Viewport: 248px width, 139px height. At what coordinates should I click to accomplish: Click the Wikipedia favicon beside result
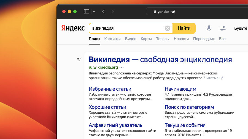click(x=79, y=59)
